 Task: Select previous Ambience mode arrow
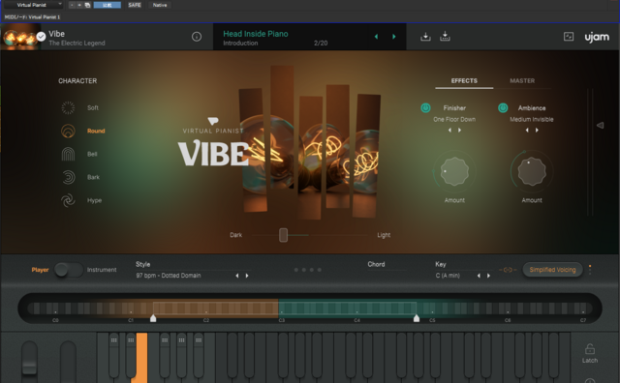(x=527, y=130)
